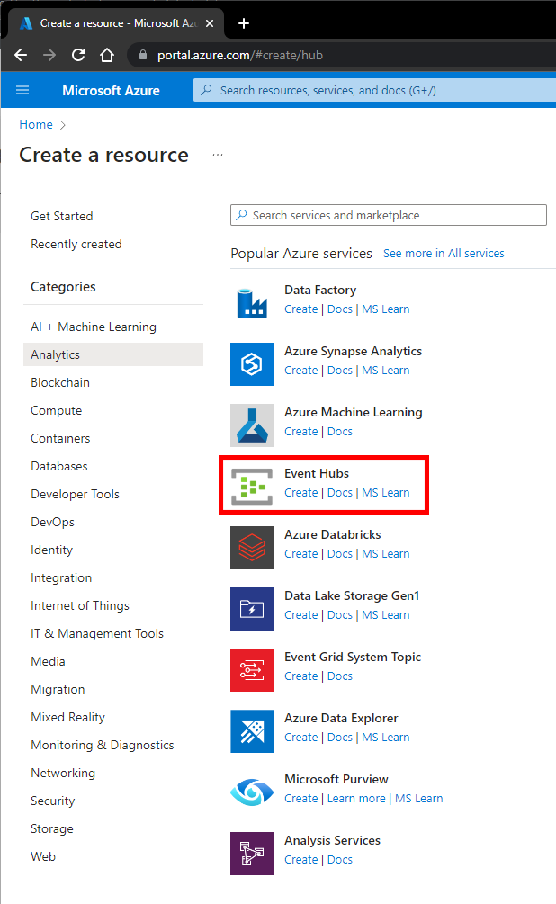
Task: Open the Data Factory service icon
Action: click(252, 303)
